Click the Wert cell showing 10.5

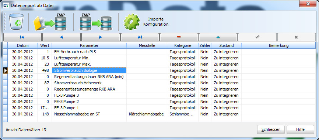(45, 58)
